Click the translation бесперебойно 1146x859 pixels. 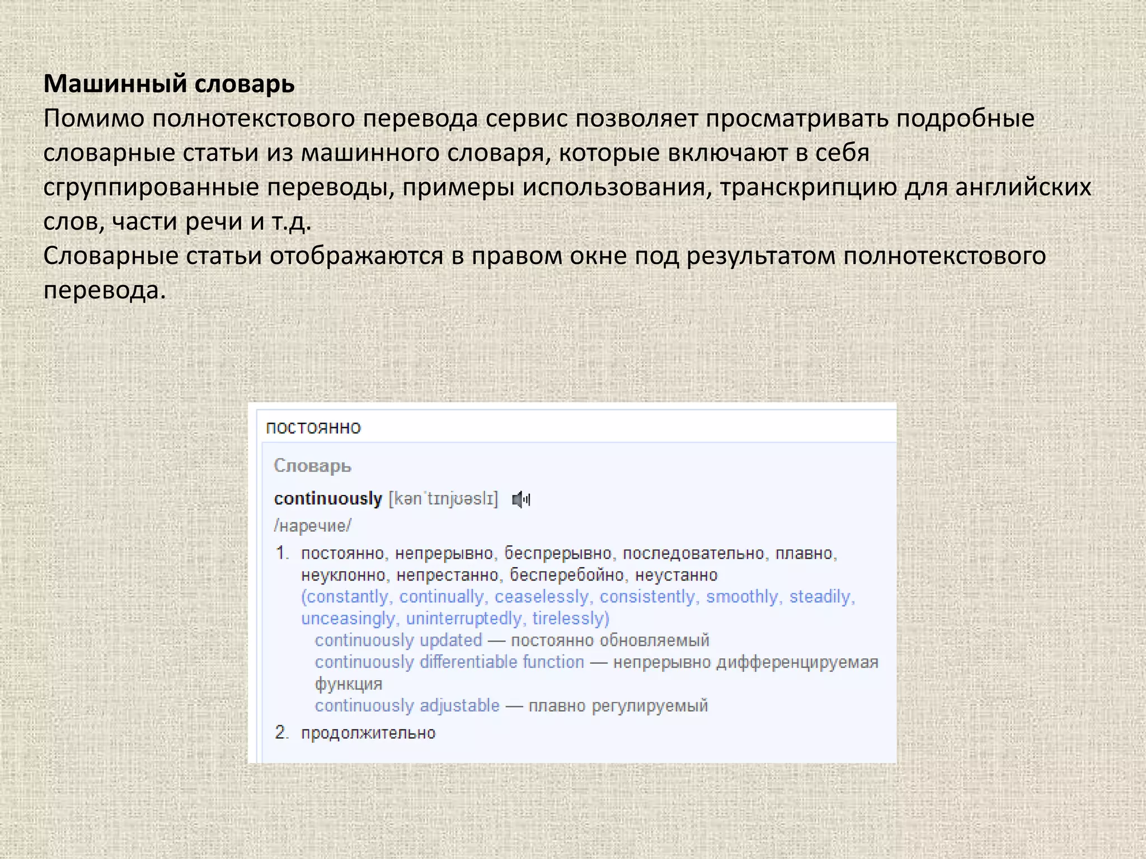[567, 575]
